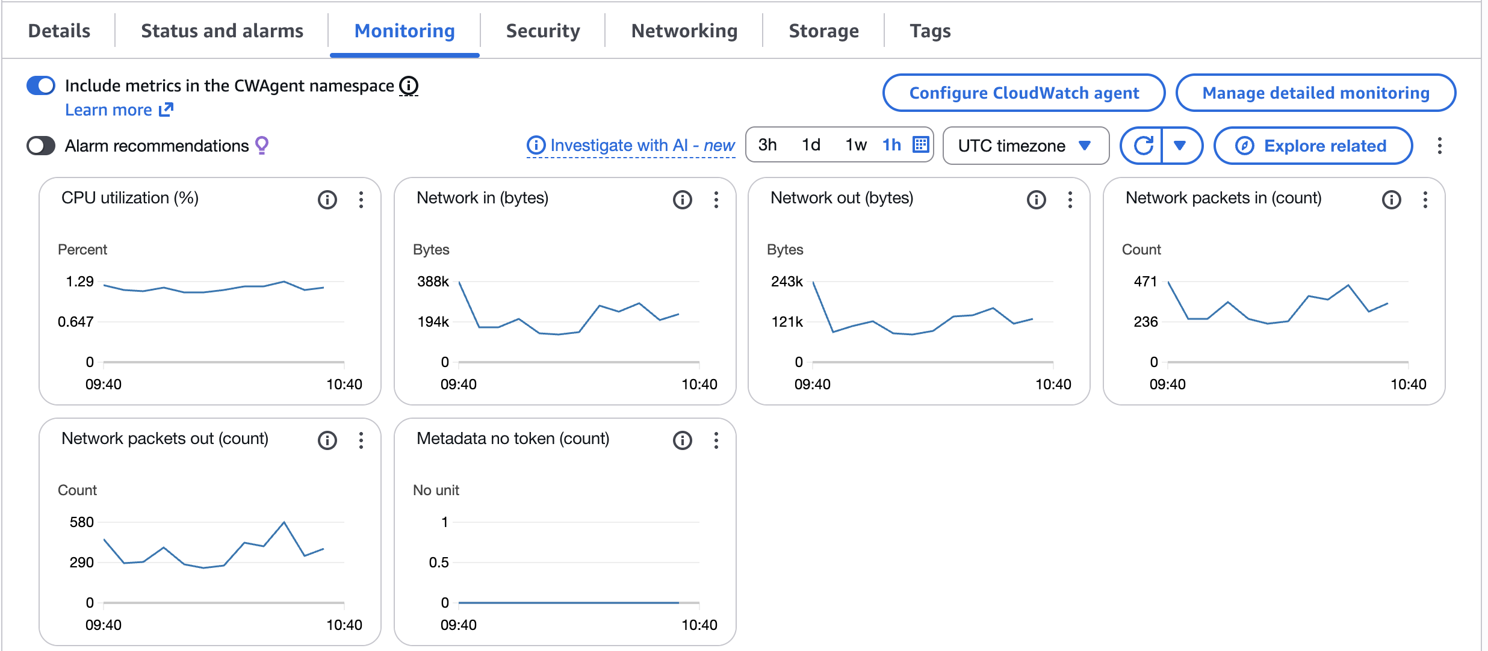This screenshot has height=651, width=1488.
Task: Switch to the Storage tab
Action: pos(823,30)
